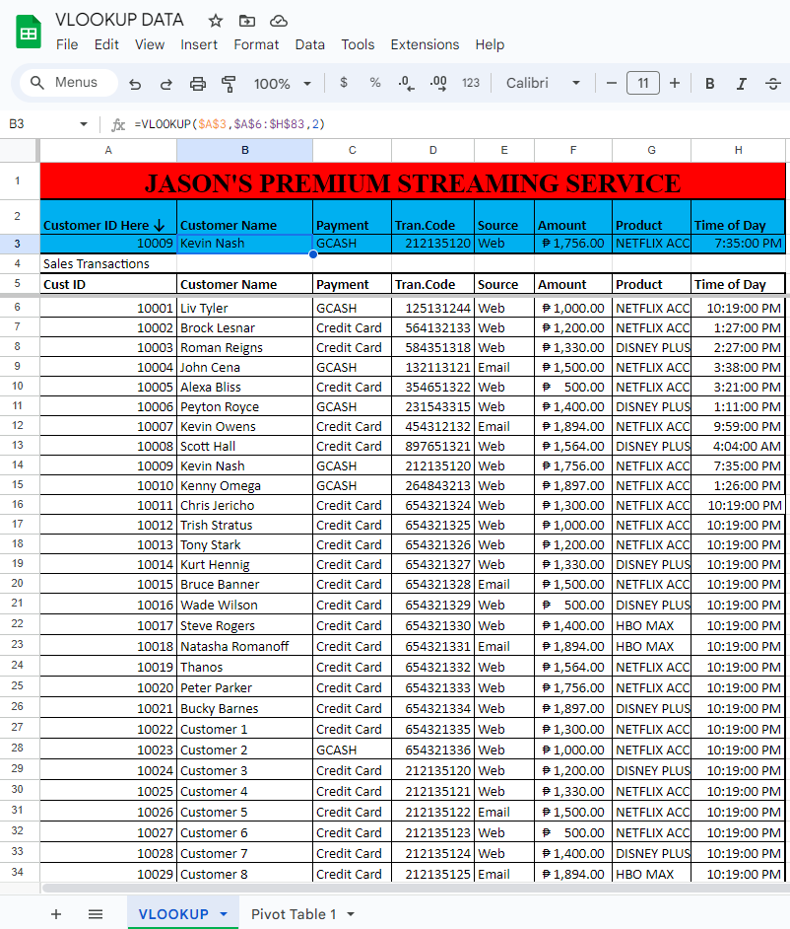This screenshot has width=790, height=929.
Task: Select Cust ID 10015 cell
Action: point(108,584)
